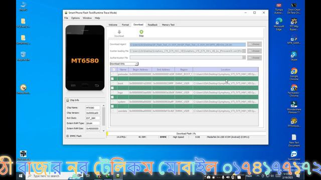Click the microphone icon in recorder bar
The image size is (321, 180).
(223, 177)
